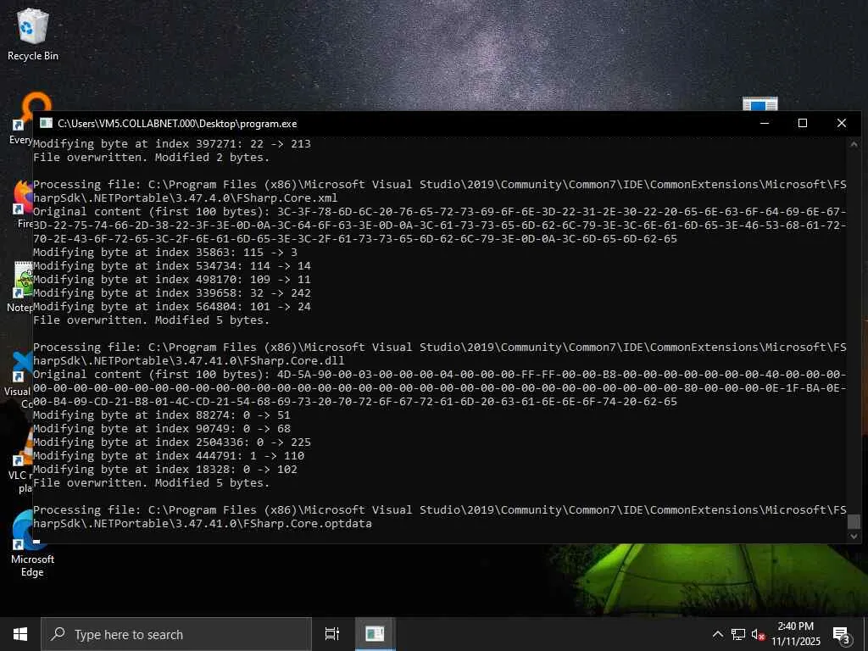The image size is (868, 651).
Task: Click the Task View taskbar button
Action: click(331, 634)
